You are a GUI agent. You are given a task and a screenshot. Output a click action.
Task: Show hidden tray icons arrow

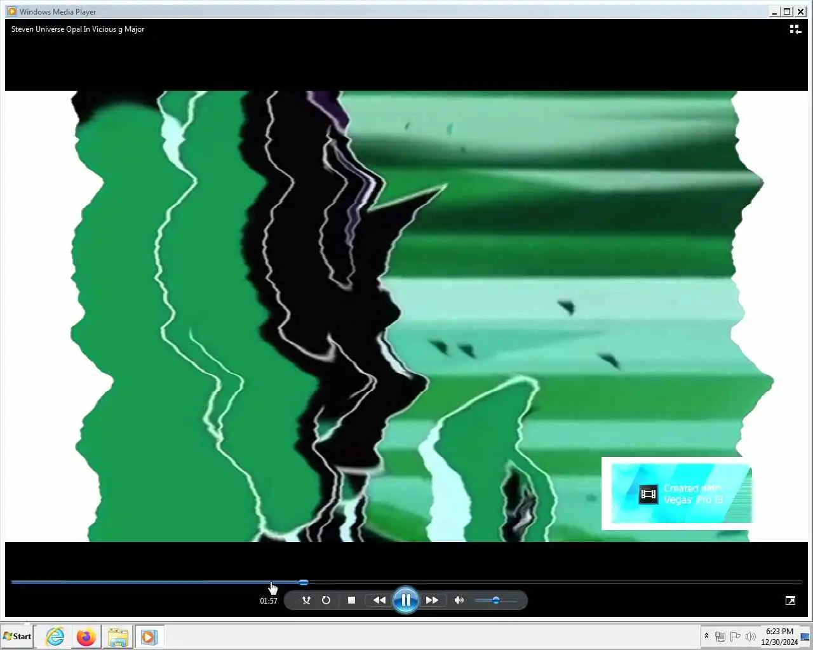coord(706,635)
